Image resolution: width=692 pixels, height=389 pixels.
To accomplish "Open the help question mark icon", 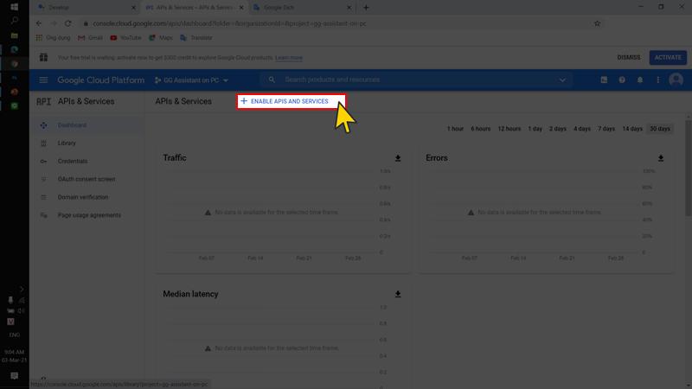I will 622,80.
